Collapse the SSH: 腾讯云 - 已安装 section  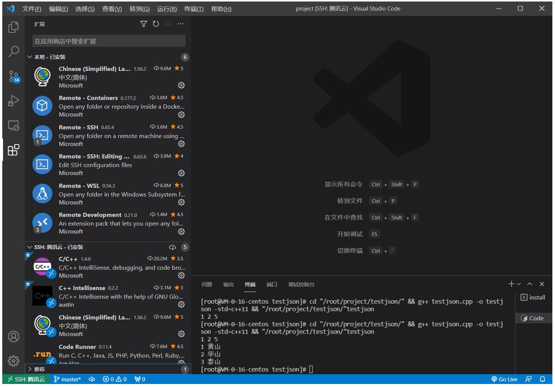coord(108,247)
